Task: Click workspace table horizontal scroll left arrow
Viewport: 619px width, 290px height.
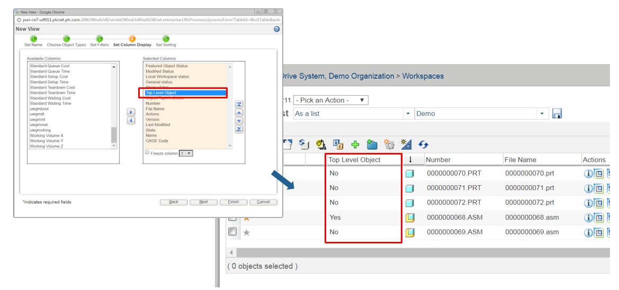Action: 231,252
